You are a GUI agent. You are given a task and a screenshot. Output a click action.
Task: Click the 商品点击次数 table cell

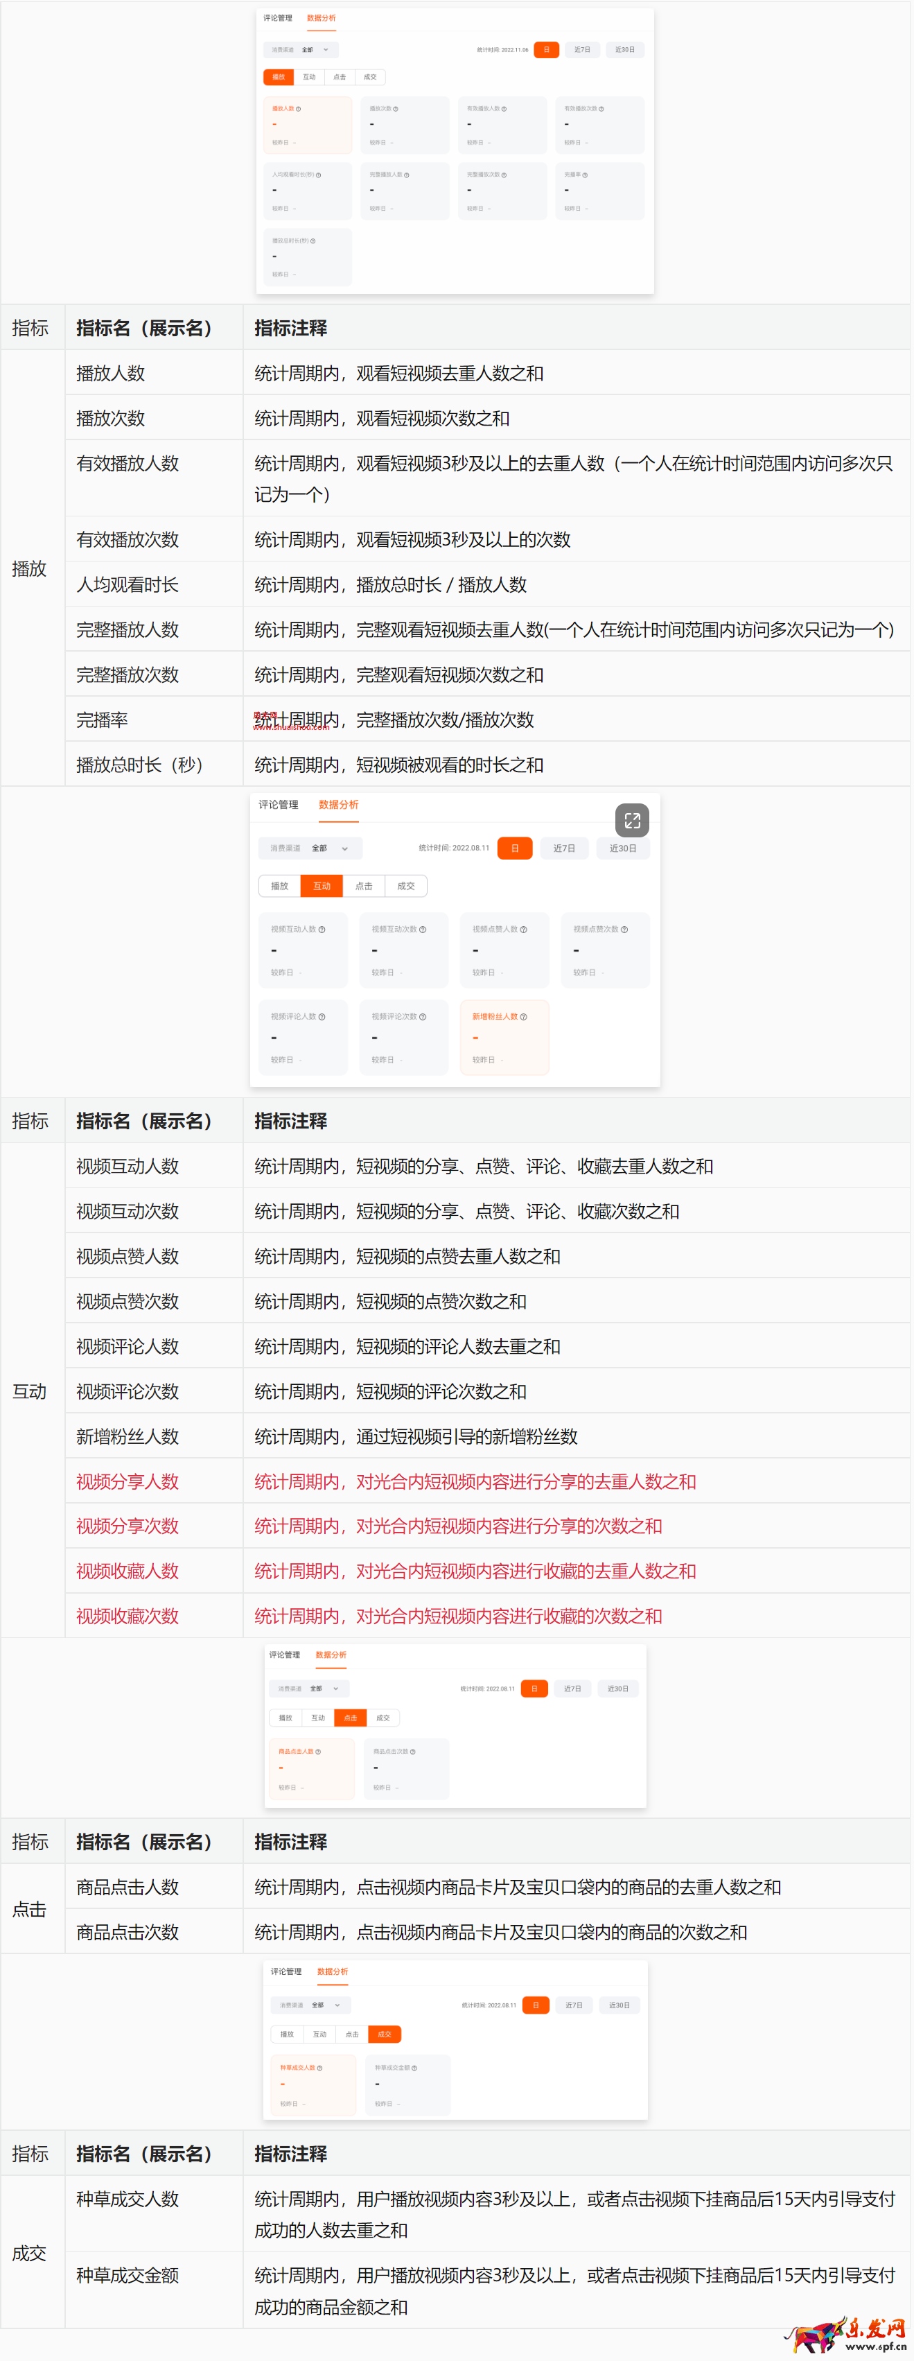154,1932
